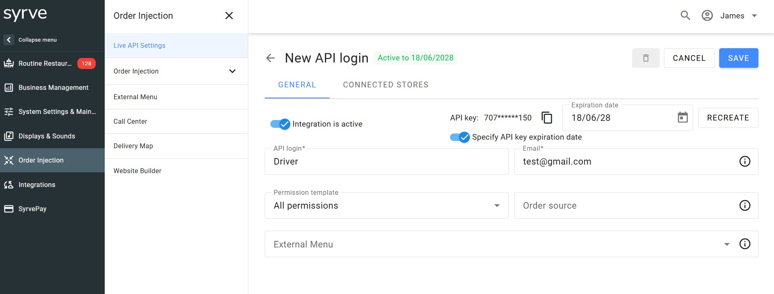Click the syrve logo
Image resolution: width=774 pixels, height=294 pixels.
(x=25, y=15)
